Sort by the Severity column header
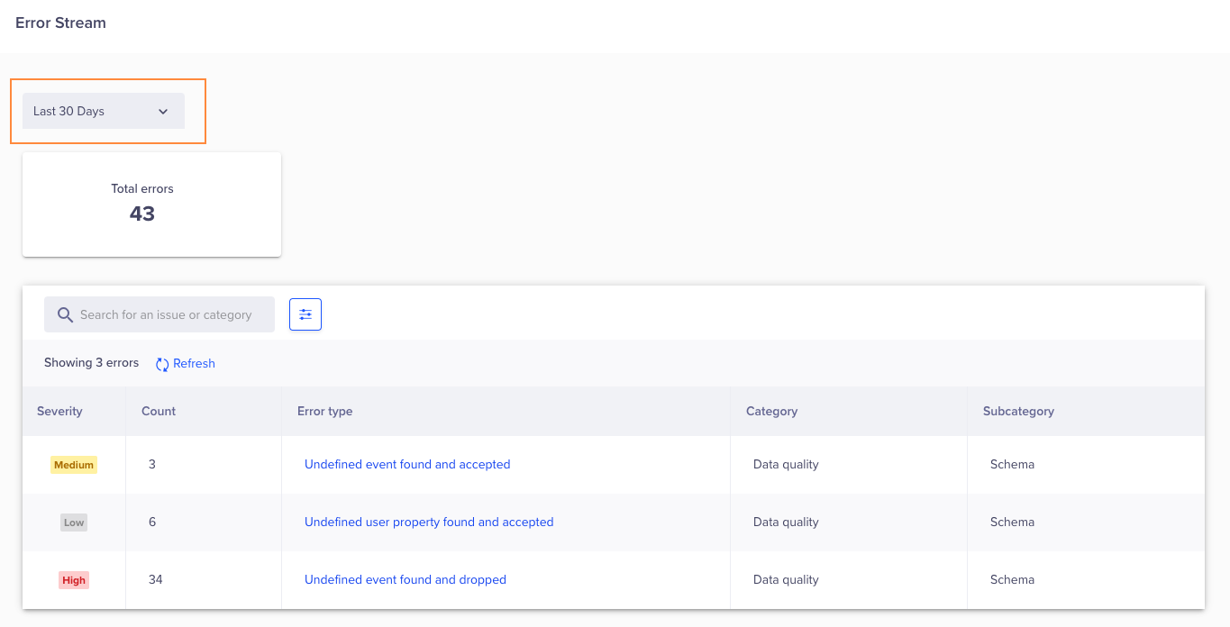The height and width of the screenshot is (627, 1230). (59, 411)
